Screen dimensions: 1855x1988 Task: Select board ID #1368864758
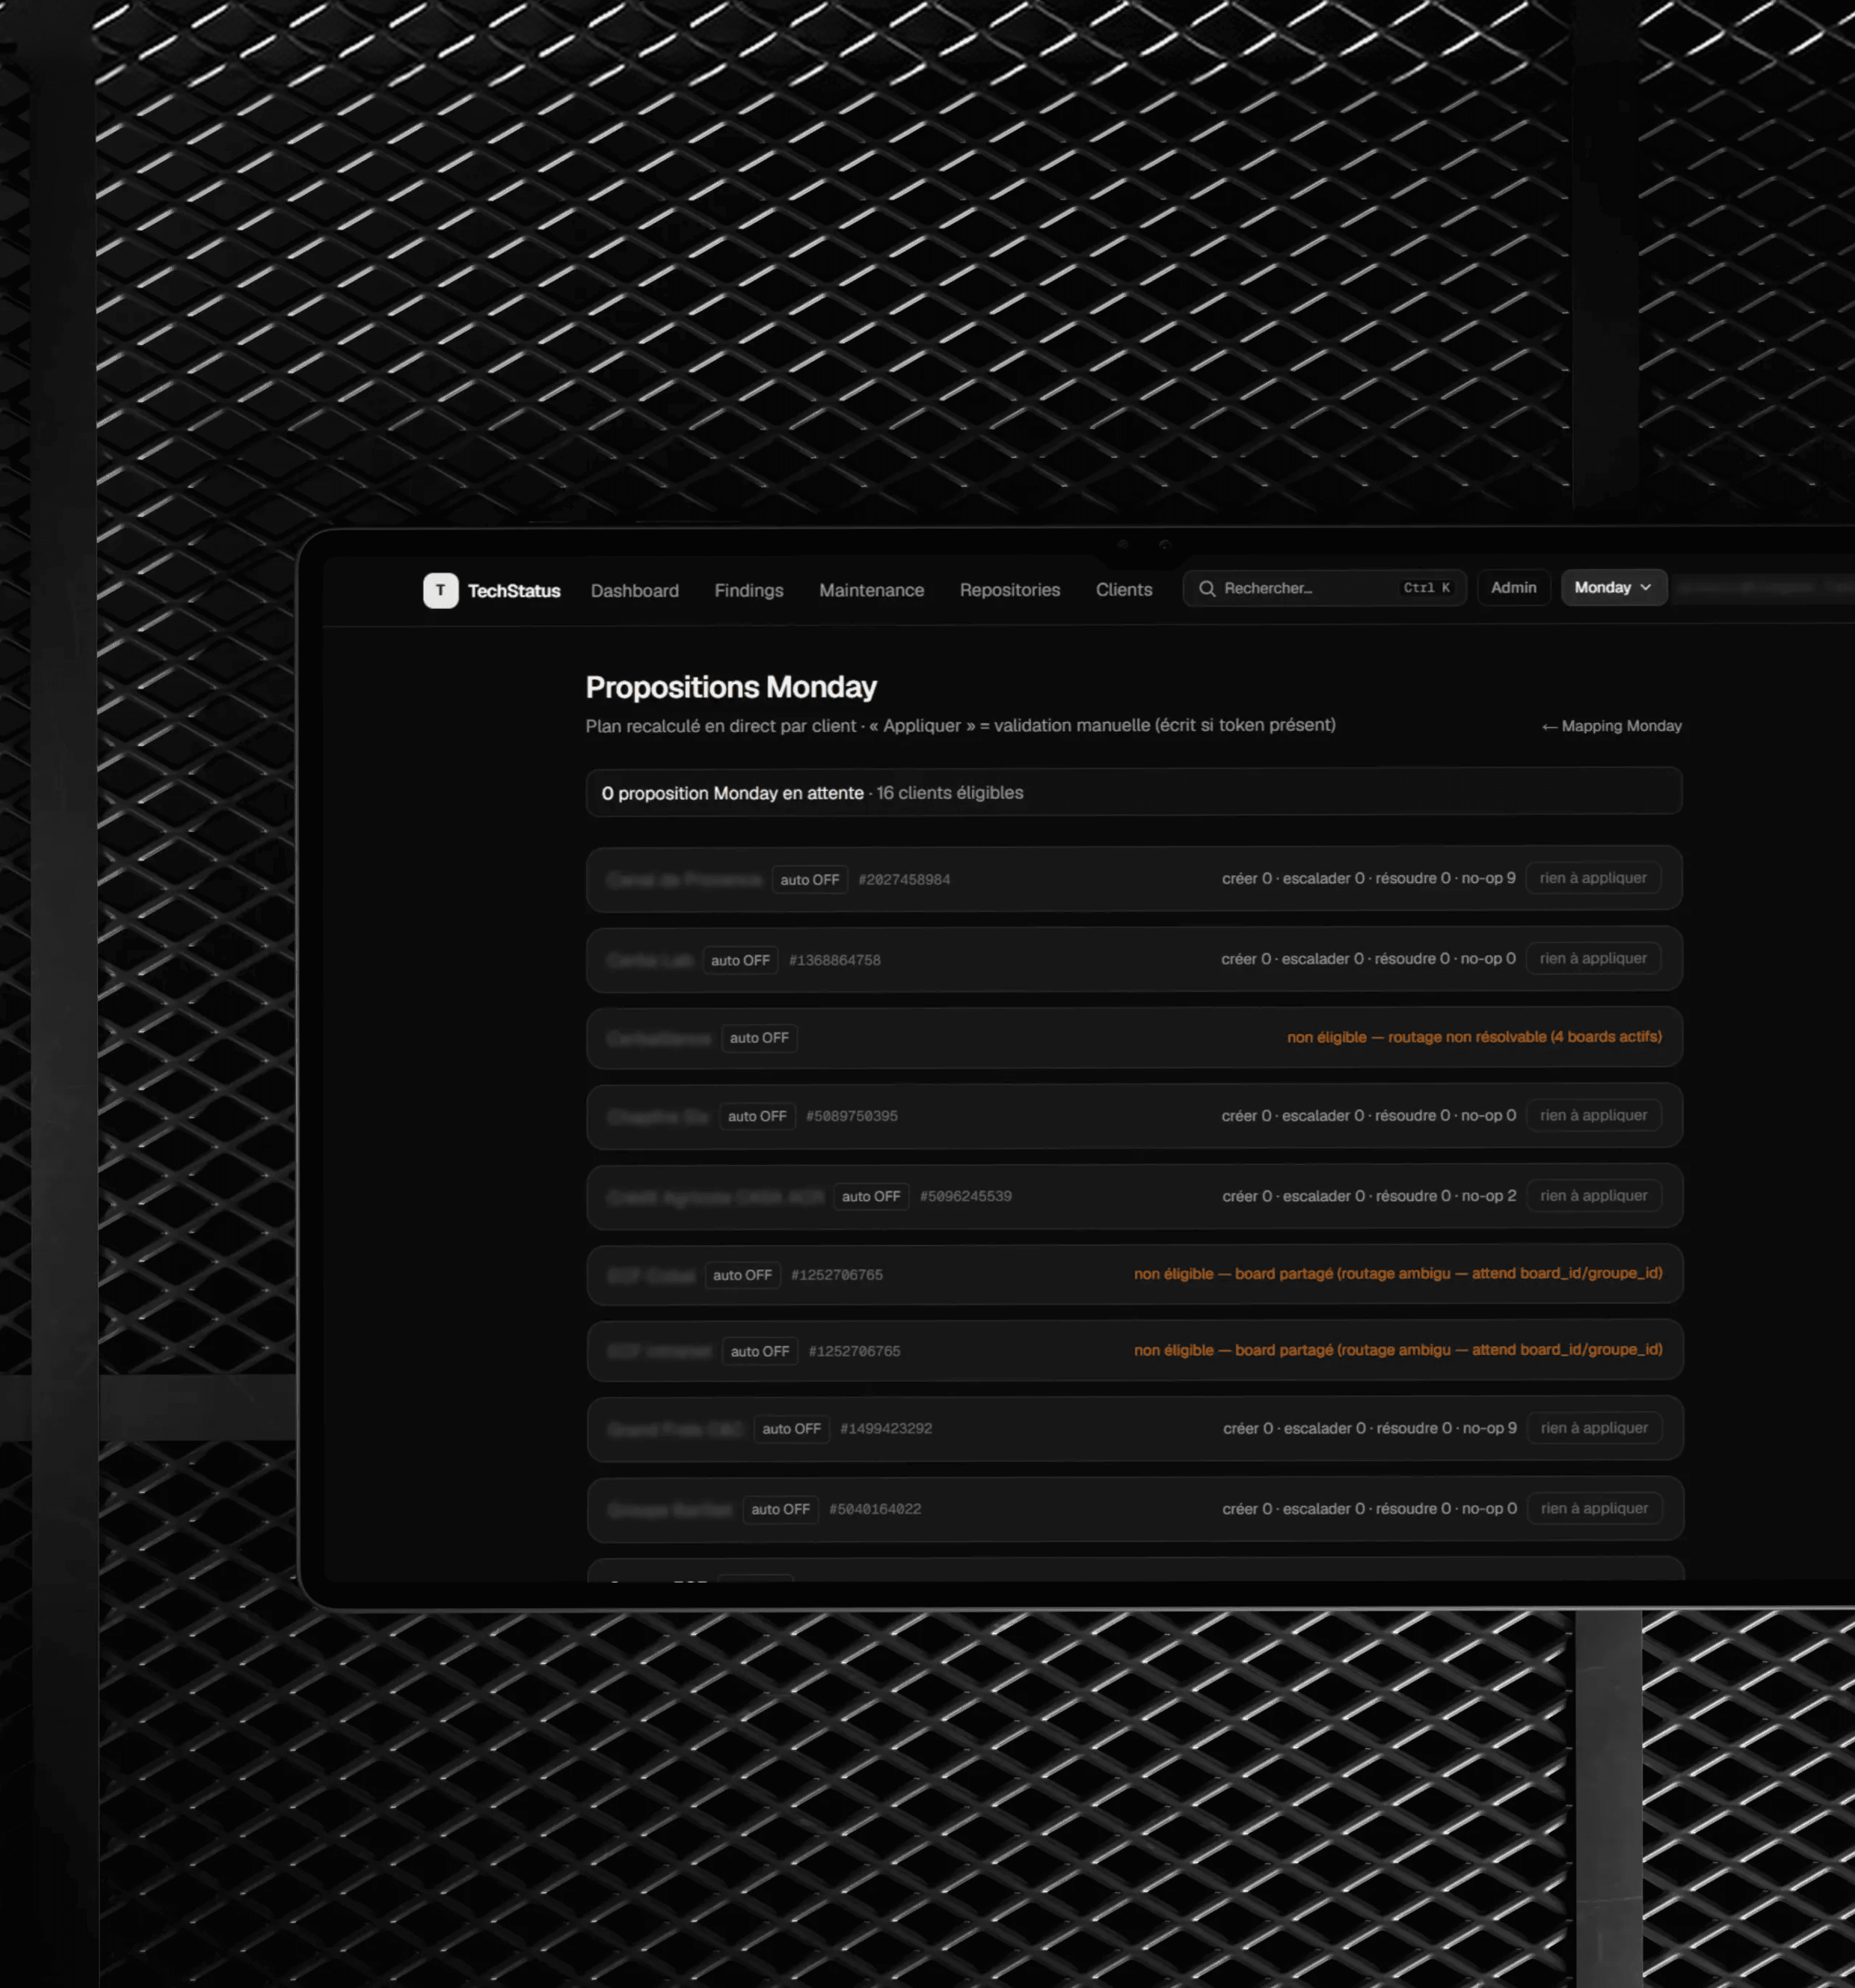[835, 960]
